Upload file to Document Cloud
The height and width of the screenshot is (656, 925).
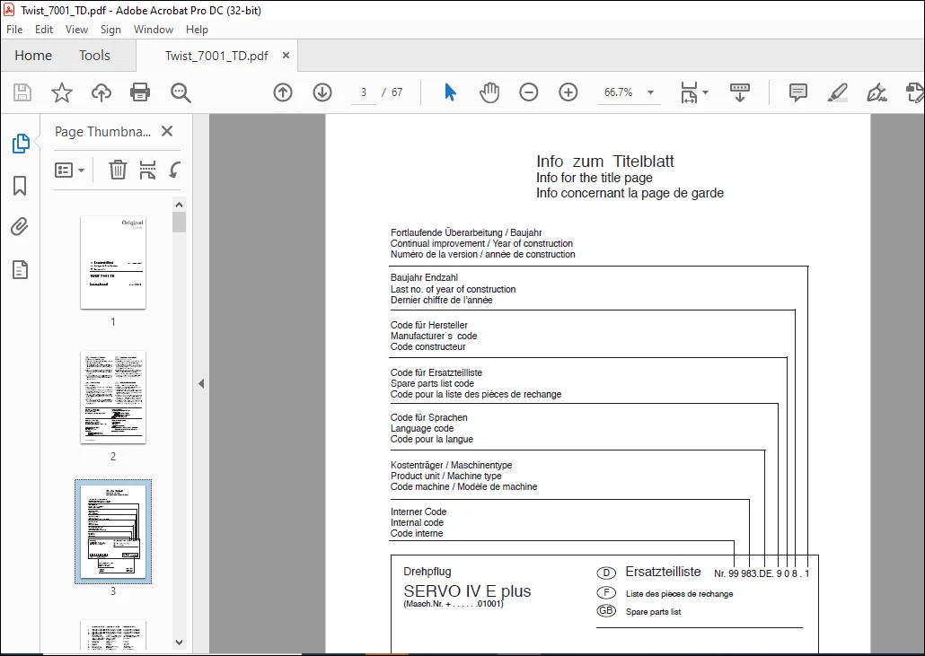101,92
